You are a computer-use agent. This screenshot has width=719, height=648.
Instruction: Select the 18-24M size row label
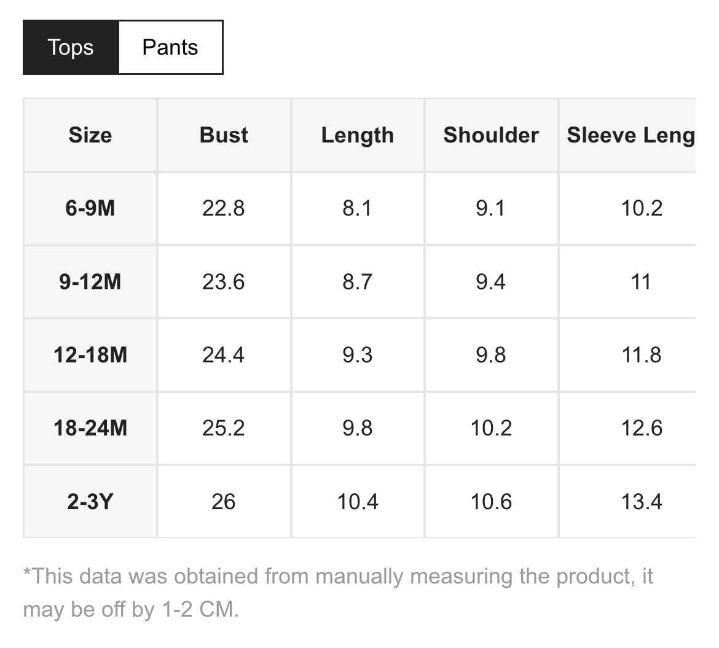pos(90,429)
